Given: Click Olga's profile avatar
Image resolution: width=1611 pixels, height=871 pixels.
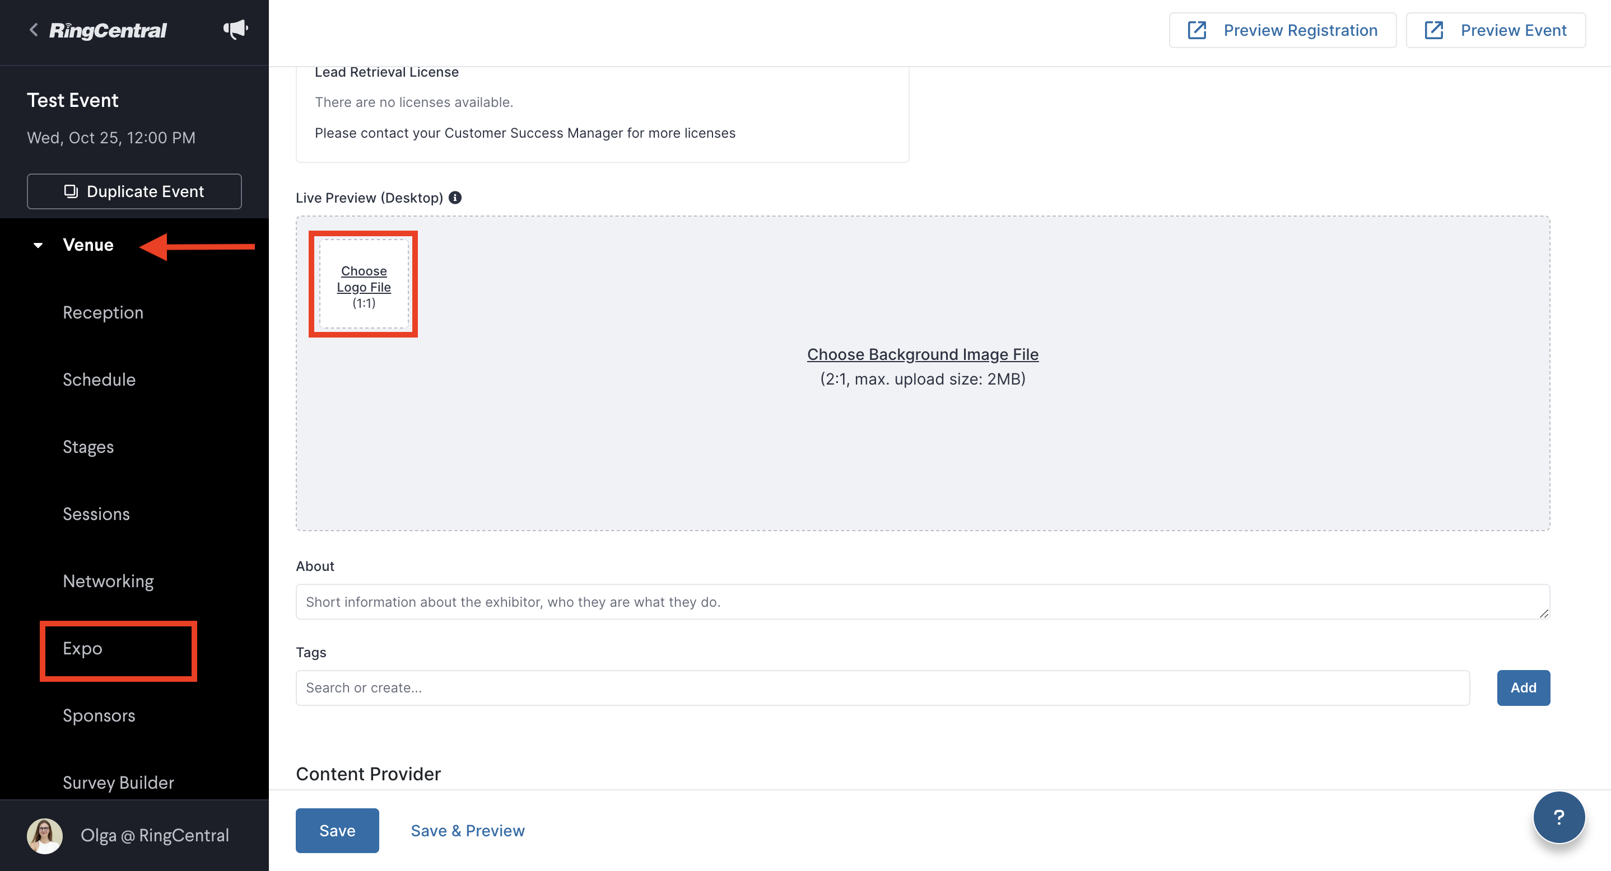Looking at the screenshot, I should (44, 835).
